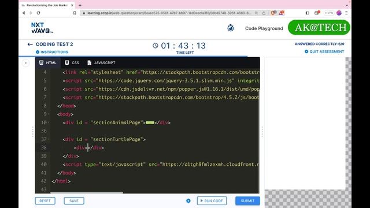Click line 38 inside the div tags
Screen dimensions: 370x208
88,148
